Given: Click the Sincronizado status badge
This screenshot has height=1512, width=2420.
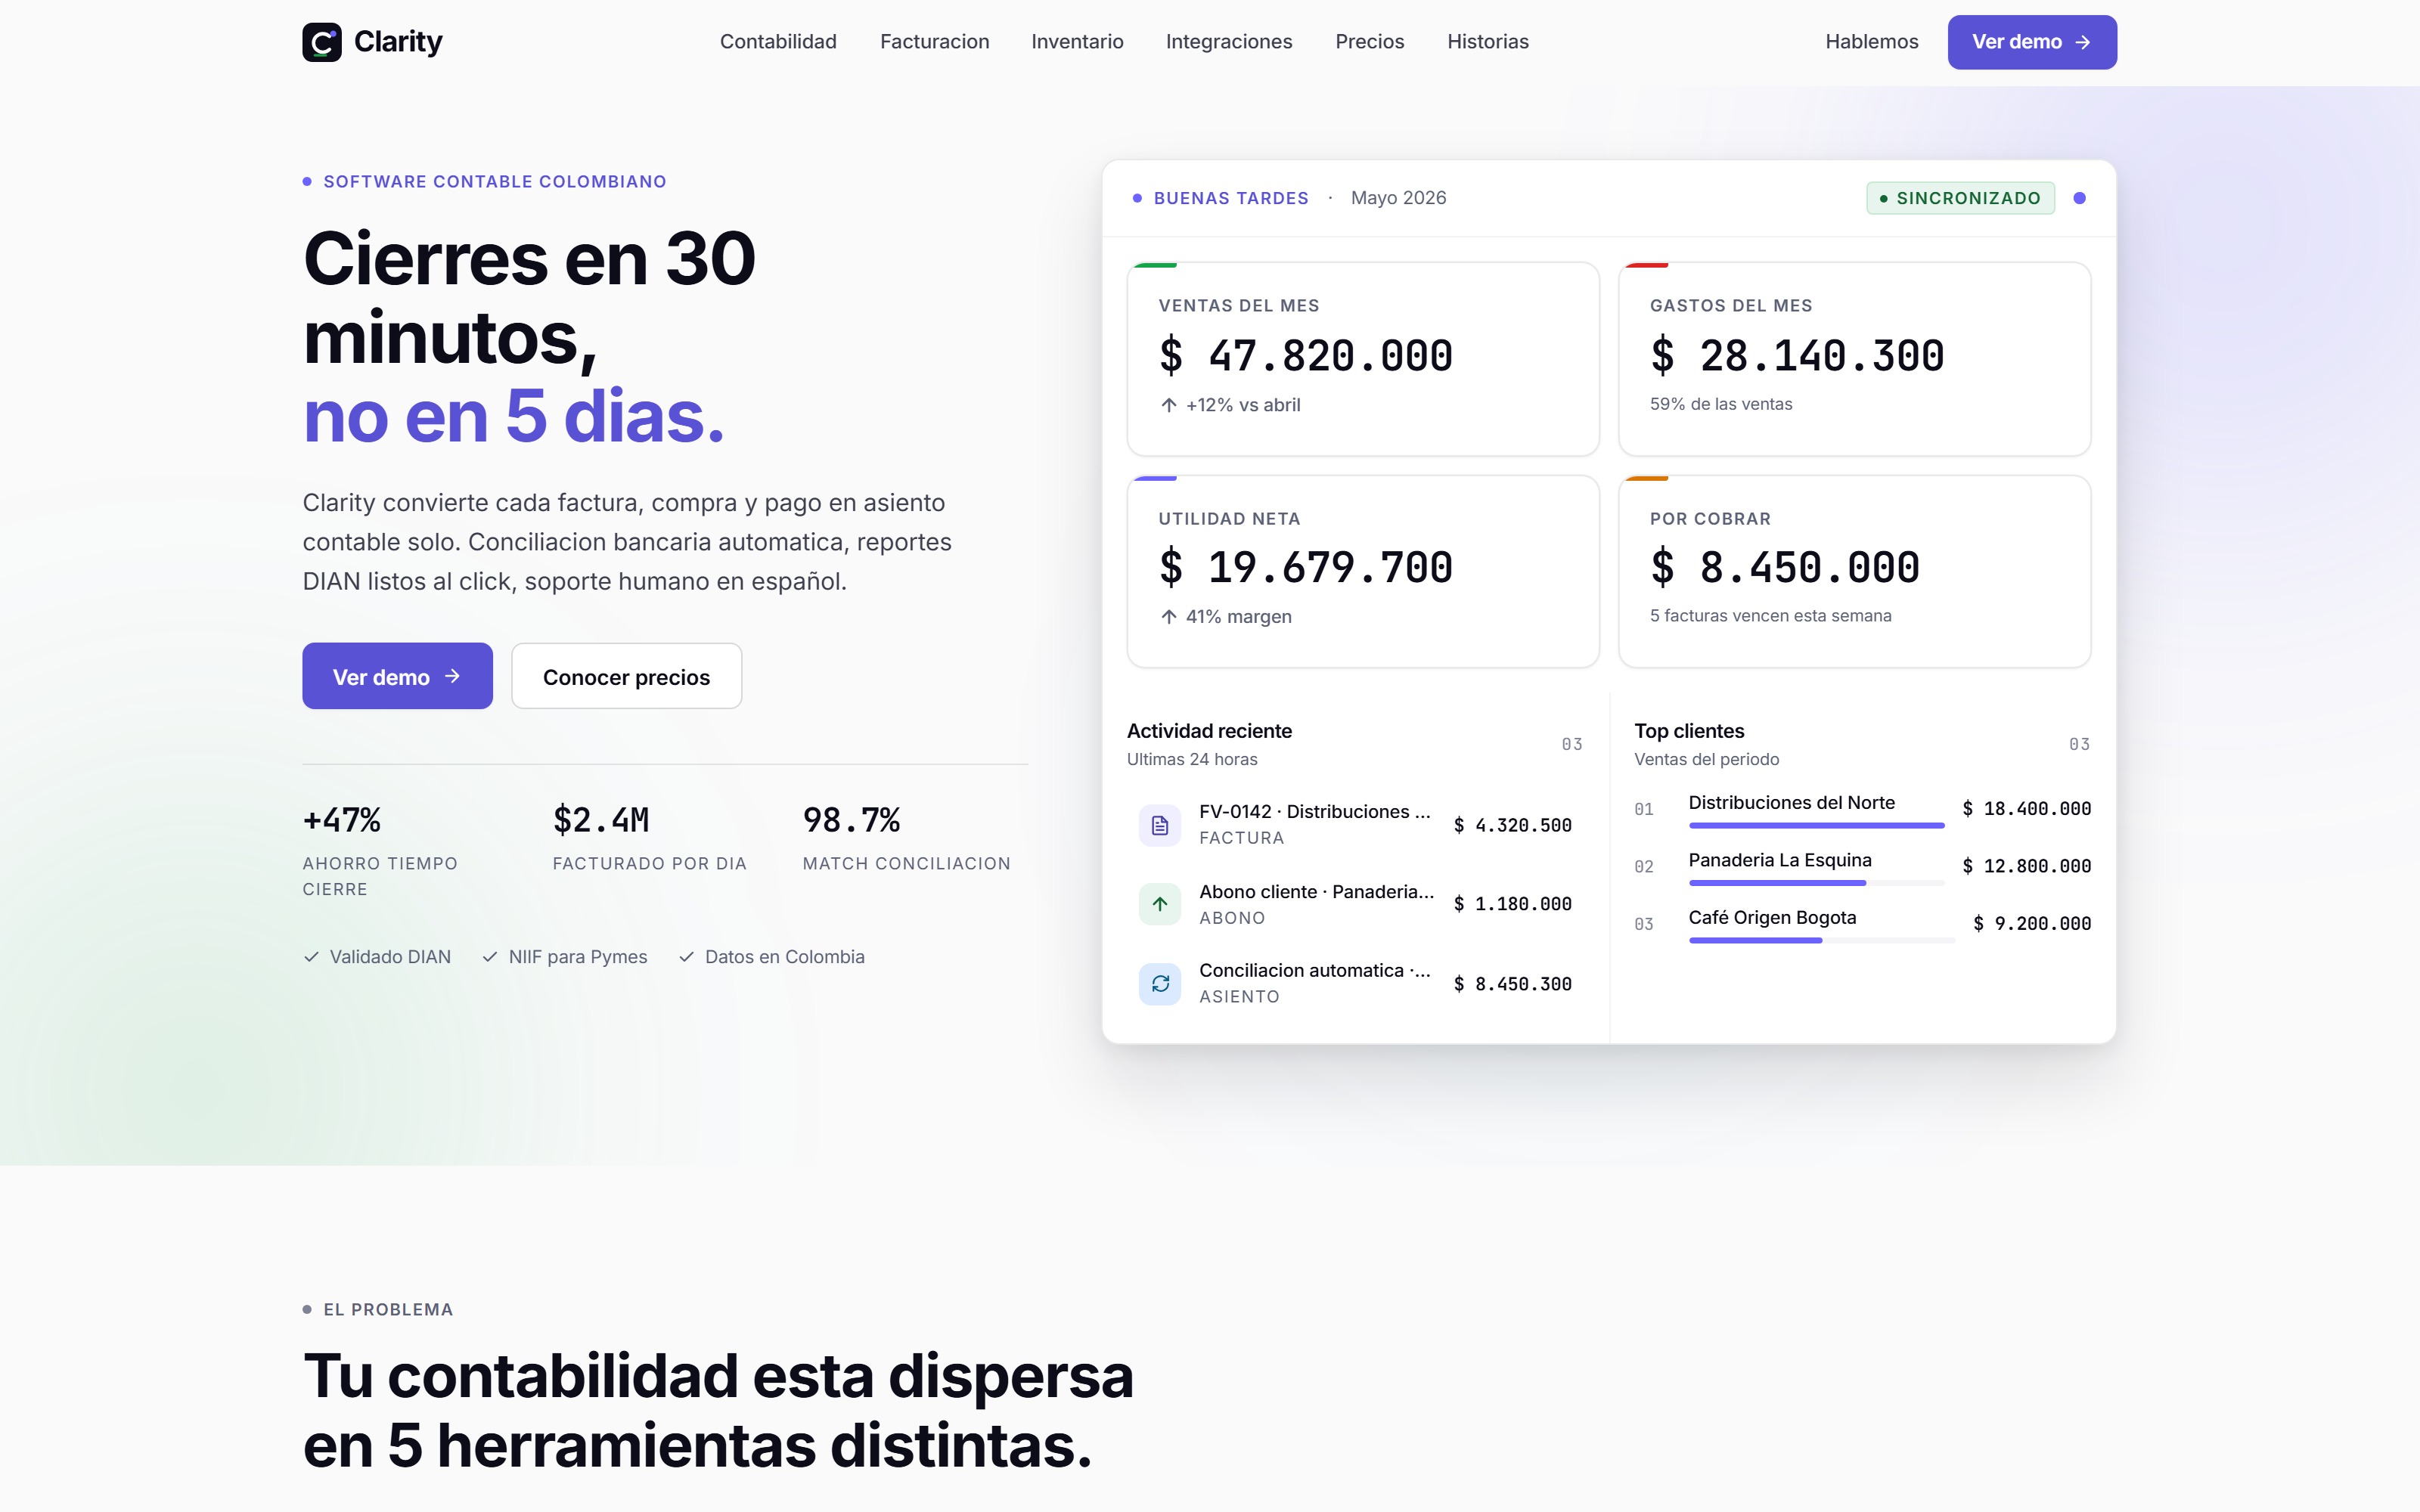Looking at the screenshot, I should point(1960,198).
